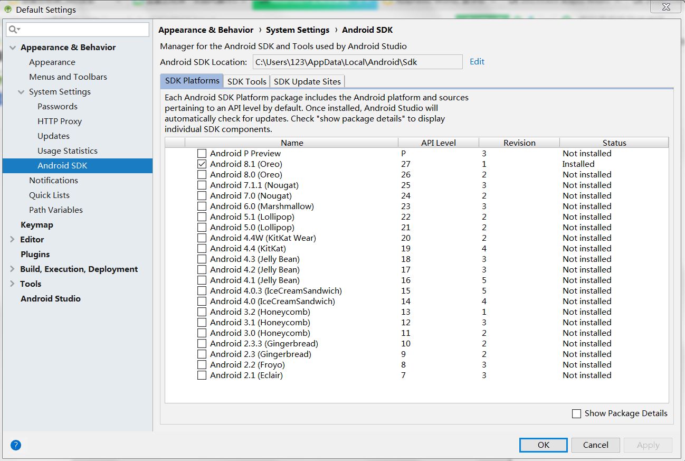Uncheck the Android 8.1 (Oreo) checkbox
This screenshot has height=461, width=685.
pos(202,164)
